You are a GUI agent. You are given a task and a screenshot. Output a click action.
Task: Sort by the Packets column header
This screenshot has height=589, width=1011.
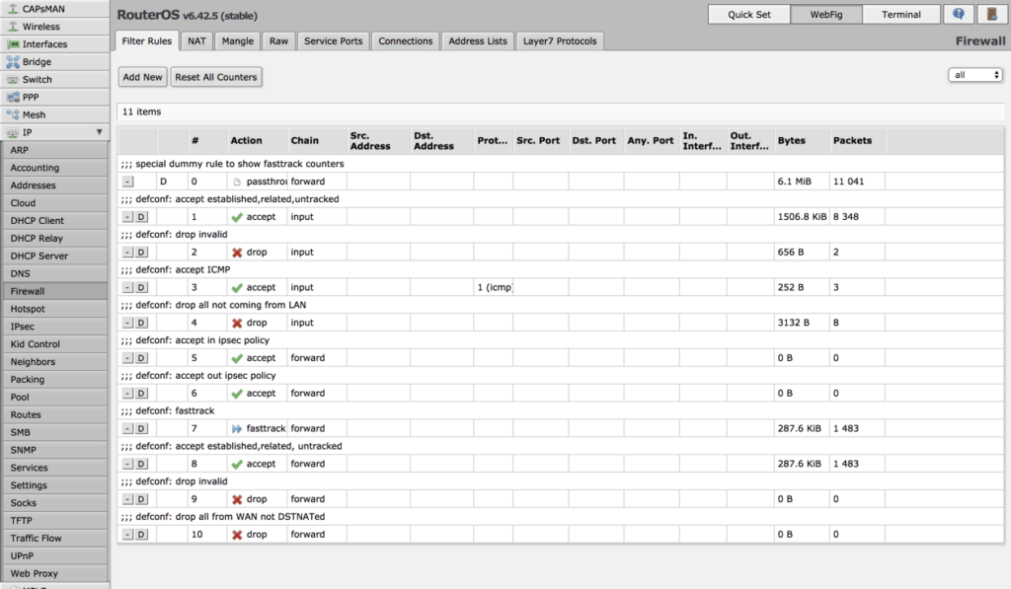pos(857,140)
